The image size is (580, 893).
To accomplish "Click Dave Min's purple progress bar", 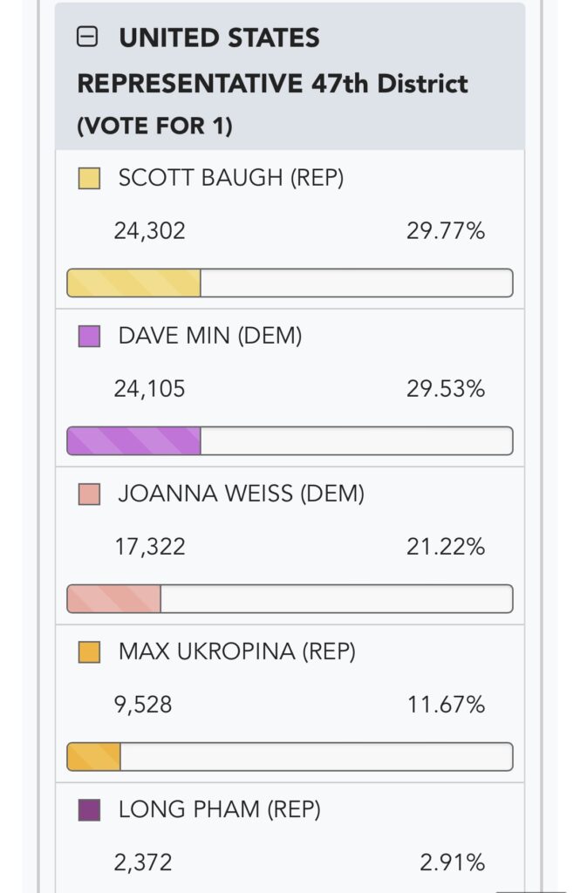I will pos(290,440).
